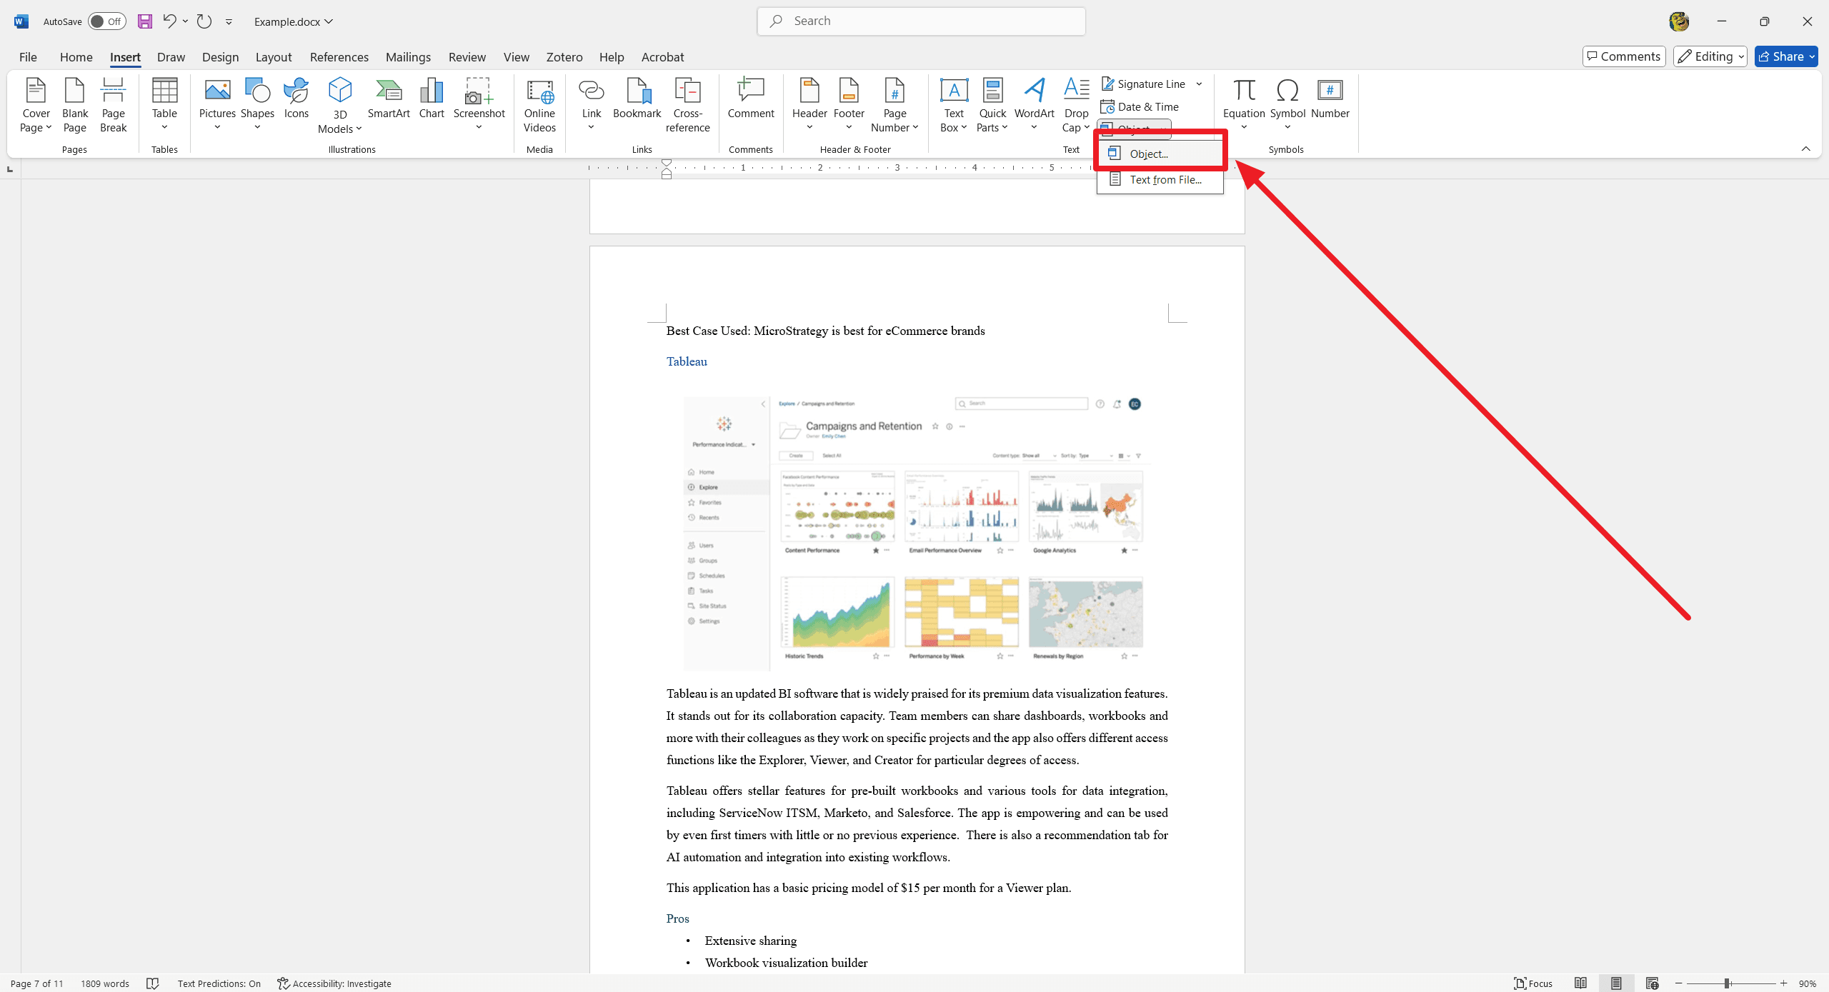1829x992 pixels.
Task: Switch to the References tab
Action: pyautogui.click(x=339, y=57)
